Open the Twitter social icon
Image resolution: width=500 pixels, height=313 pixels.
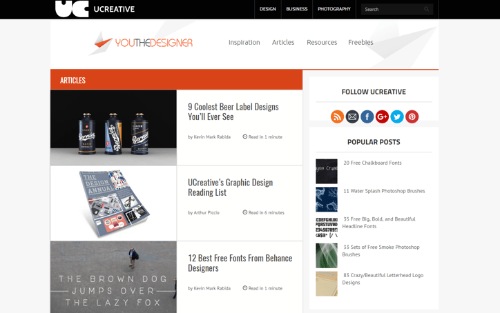397,117
